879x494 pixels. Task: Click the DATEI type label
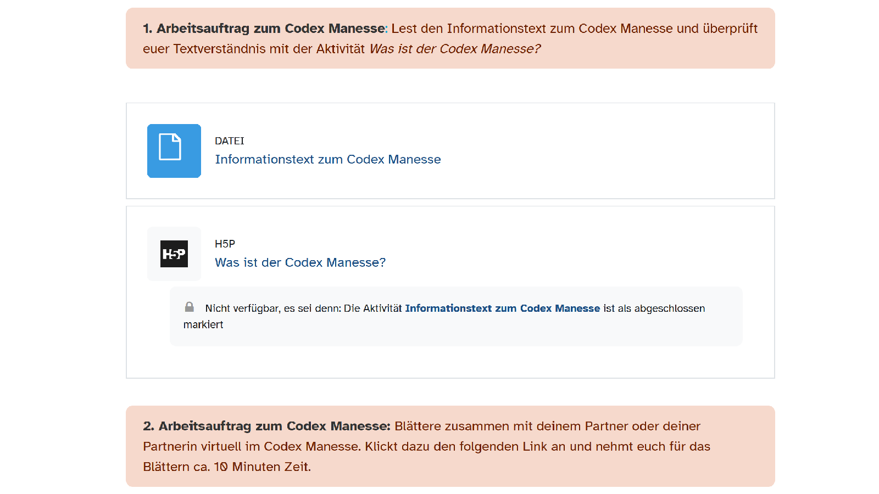coord(229,141)
